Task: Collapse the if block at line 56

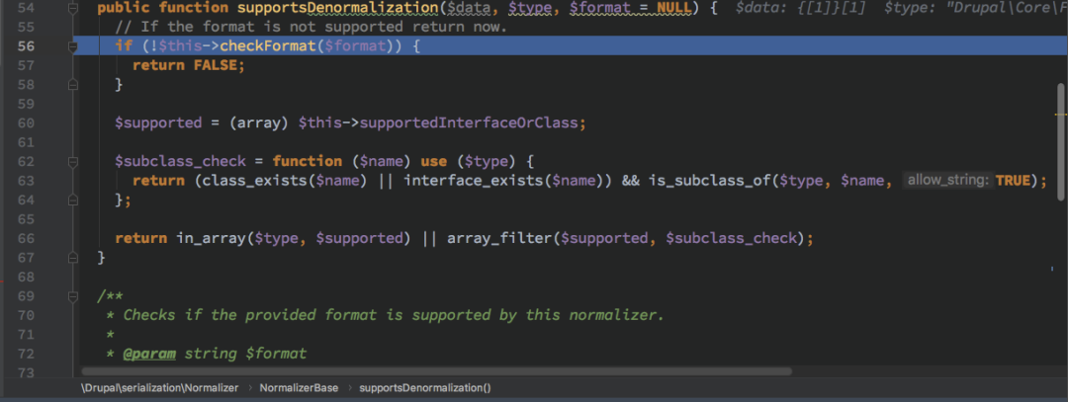Action: [x=73, y=46]
